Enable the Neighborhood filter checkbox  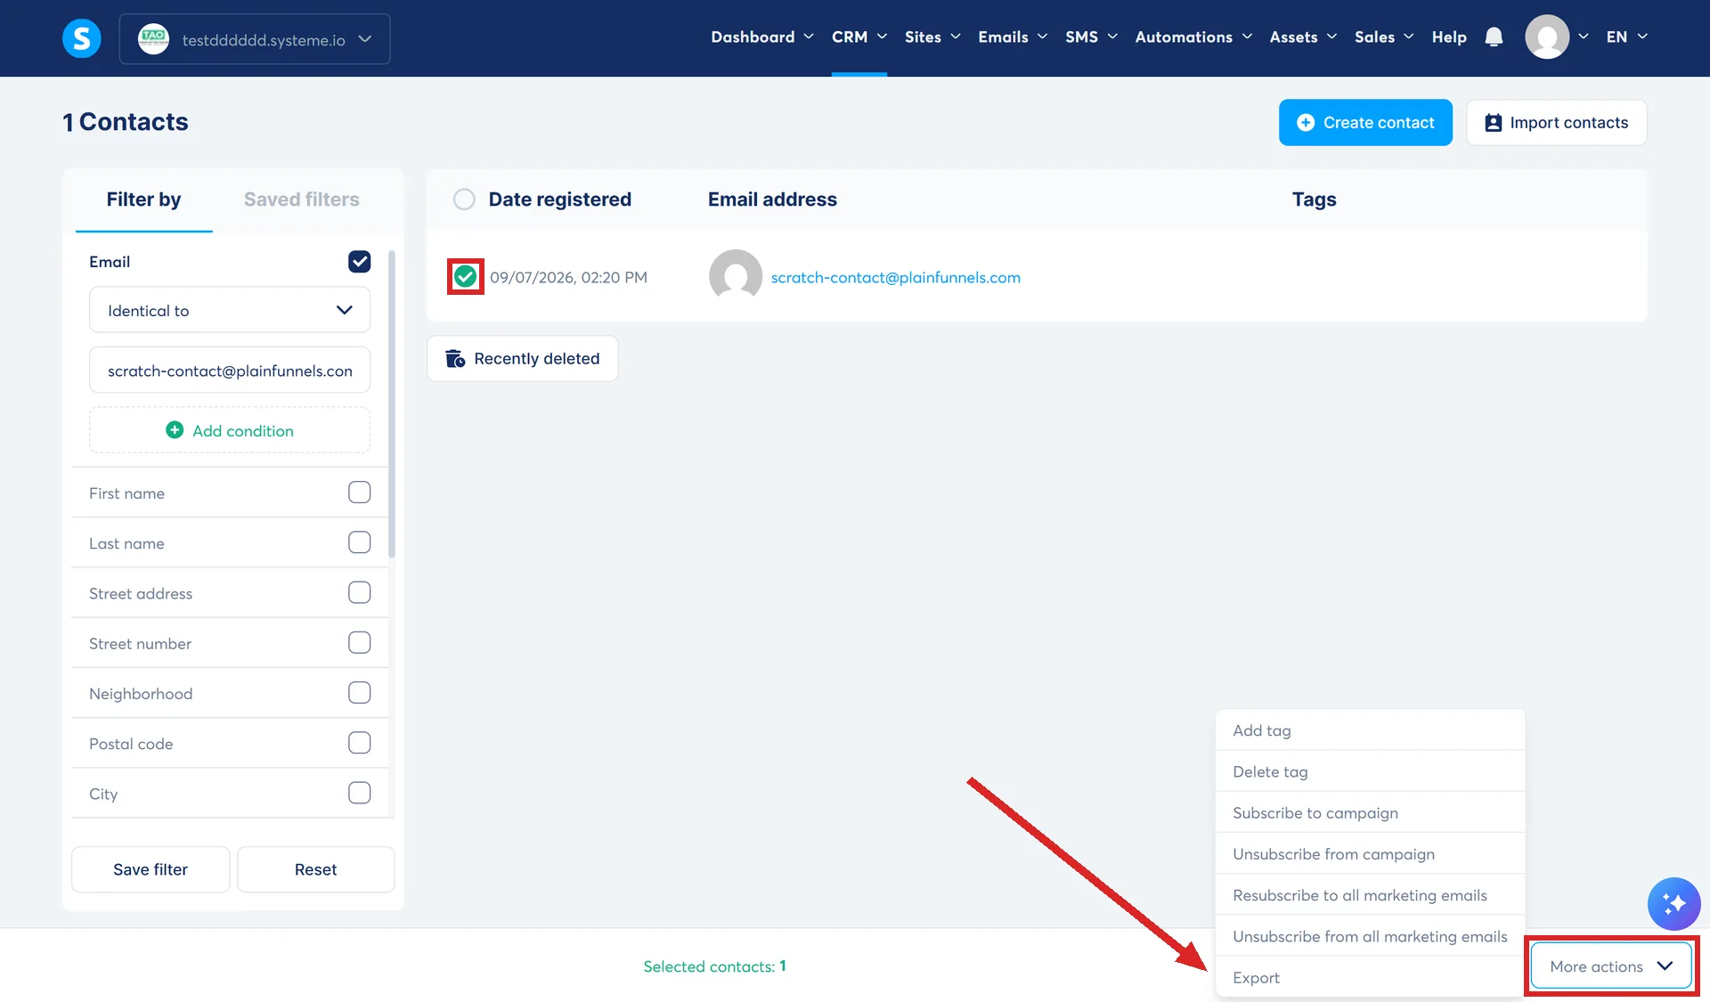coord(359,692)
